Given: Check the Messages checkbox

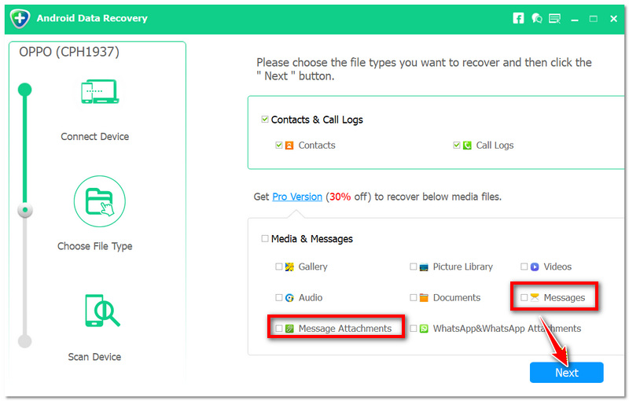Looking at the screenshot, I should coord(524,297).
